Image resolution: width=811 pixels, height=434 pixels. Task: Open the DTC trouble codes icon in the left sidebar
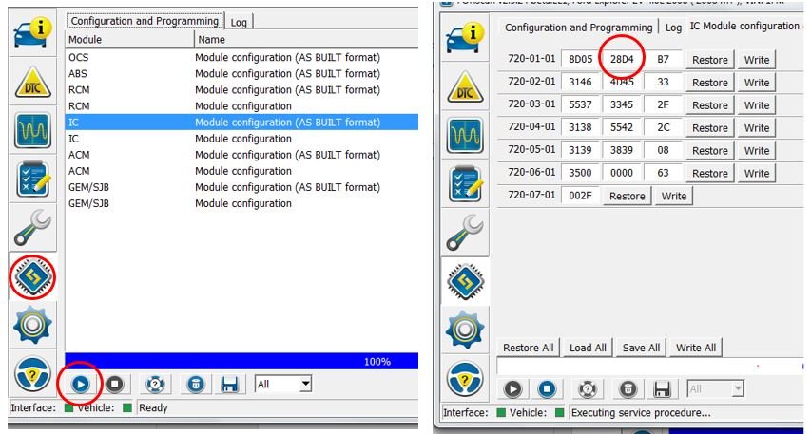32,82
